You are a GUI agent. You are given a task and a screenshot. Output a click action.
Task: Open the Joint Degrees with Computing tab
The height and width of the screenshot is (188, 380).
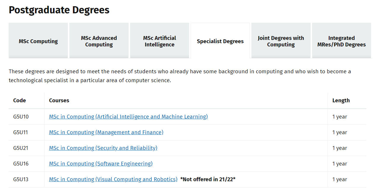(281, 41)
